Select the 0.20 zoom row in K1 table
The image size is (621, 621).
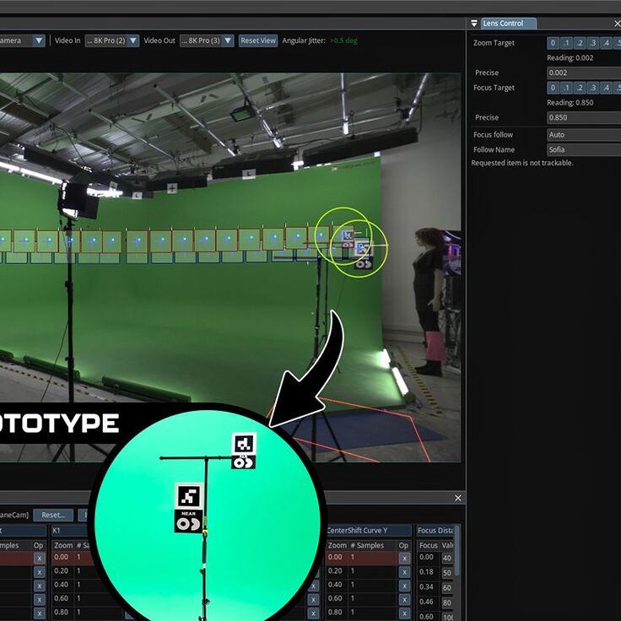point(73,570)
